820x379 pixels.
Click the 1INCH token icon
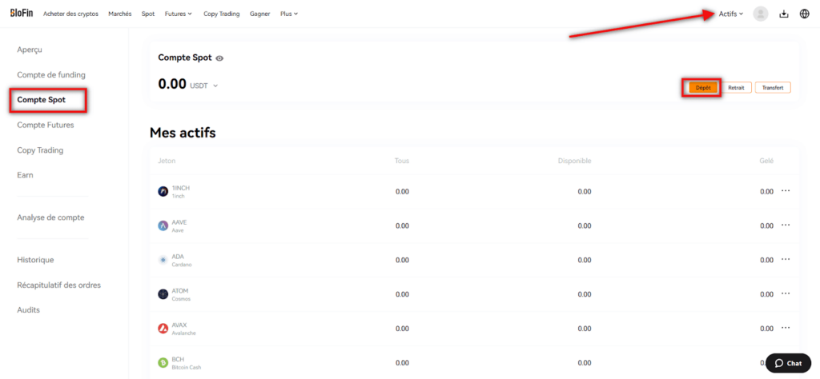[x=163, y=192]
